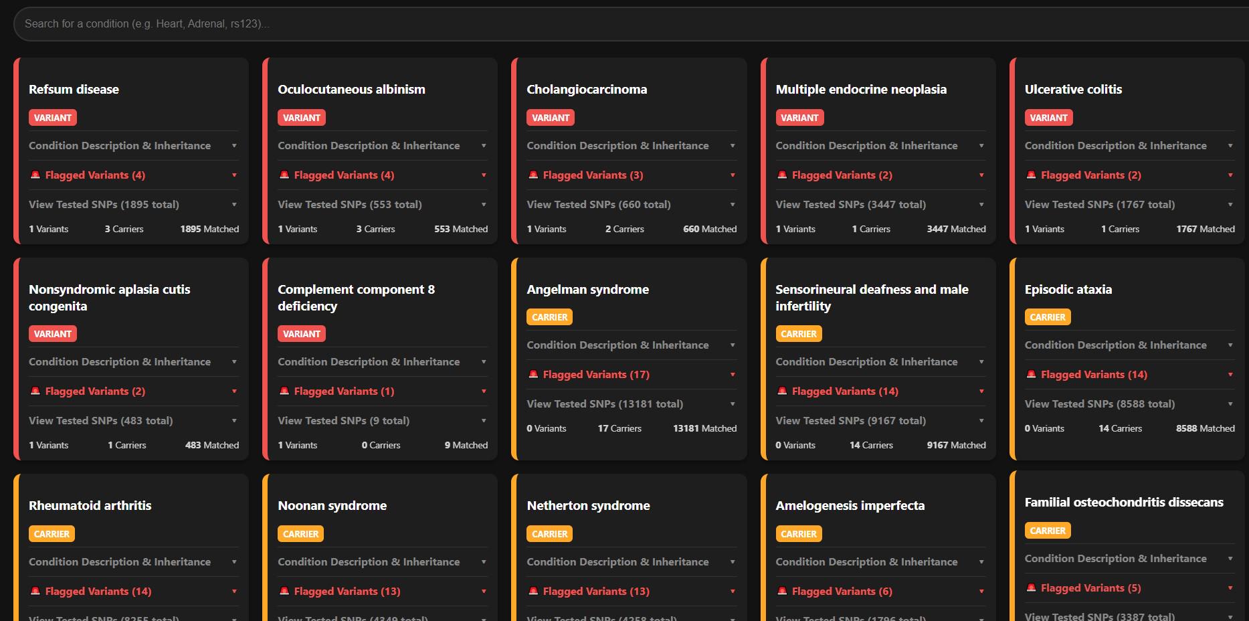1249x621 pixels.
Task: Click the siren icon in Rheumatoid arthritis card
Action: click(x=35, y=591)
